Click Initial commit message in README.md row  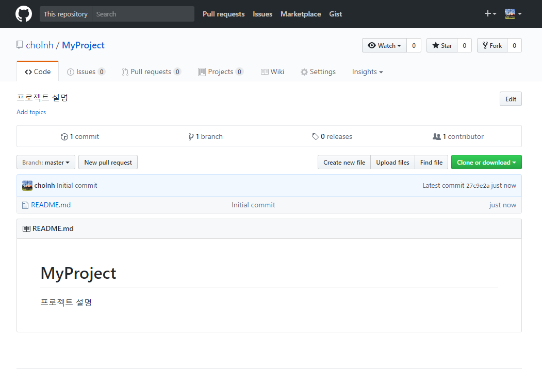pyautogui.click(x=253, y=205)
